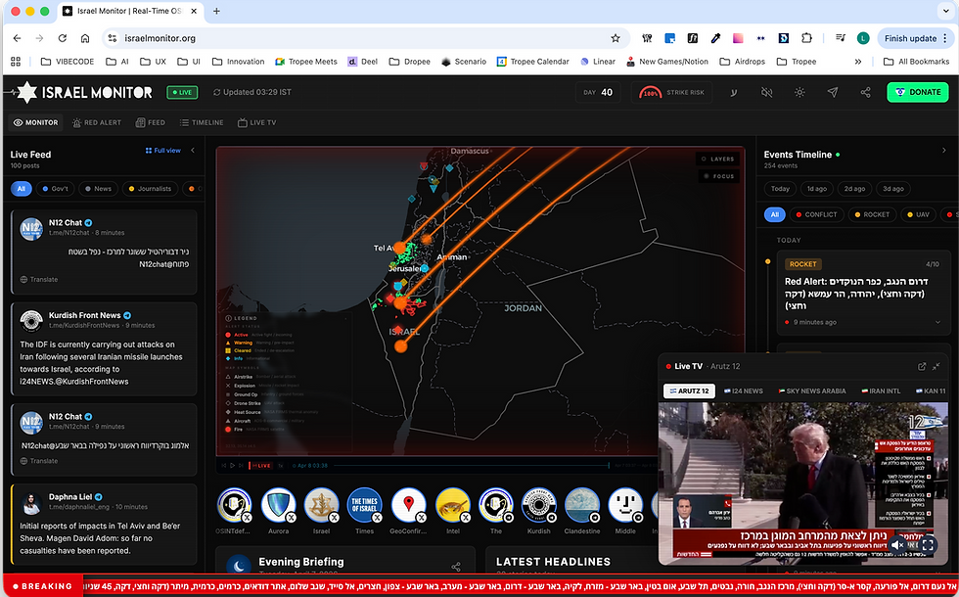Translate the first N12 Chat post
The image size is (959, 597).
(x=39, y=280)
